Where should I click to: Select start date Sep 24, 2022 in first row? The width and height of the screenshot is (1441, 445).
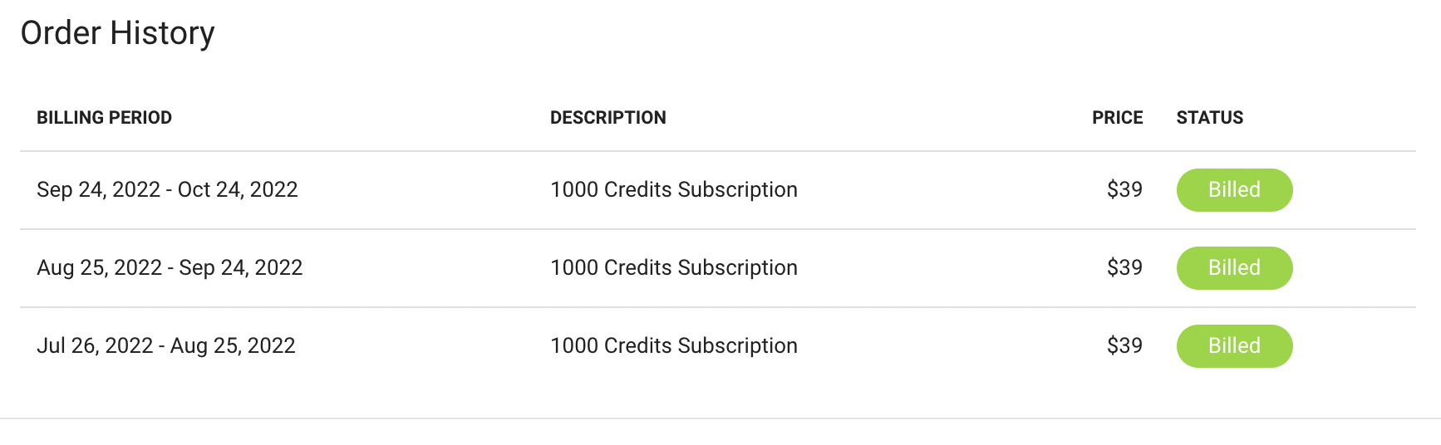coord(98,190)
